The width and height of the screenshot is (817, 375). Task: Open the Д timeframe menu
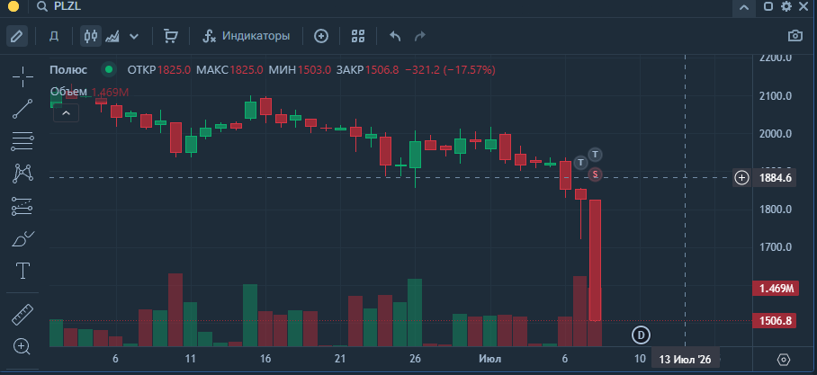click(54, 36)
